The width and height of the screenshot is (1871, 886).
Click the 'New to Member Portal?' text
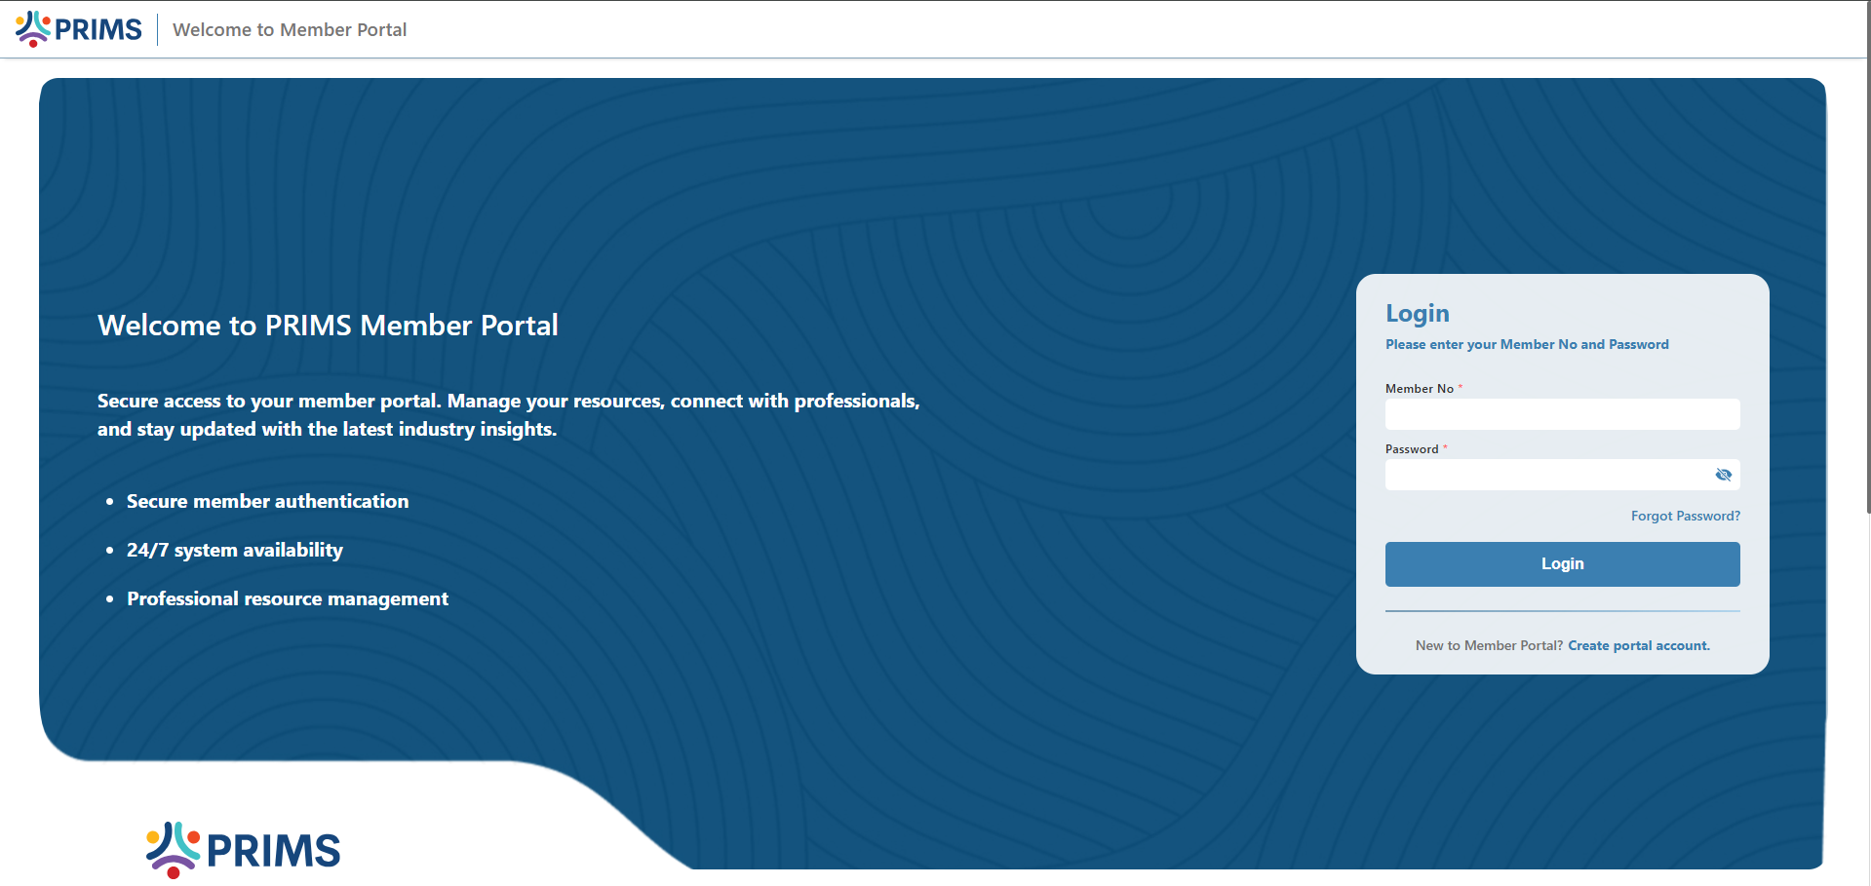(1489, 645)
